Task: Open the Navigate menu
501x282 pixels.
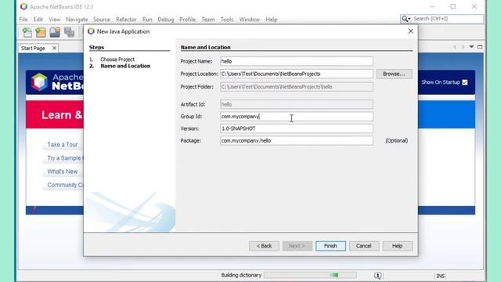Action: pos(77,20)
